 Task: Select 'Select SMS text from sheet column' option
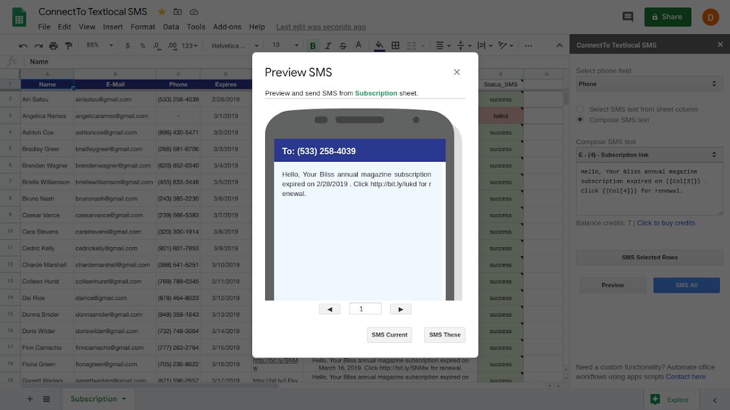(580, 109)
